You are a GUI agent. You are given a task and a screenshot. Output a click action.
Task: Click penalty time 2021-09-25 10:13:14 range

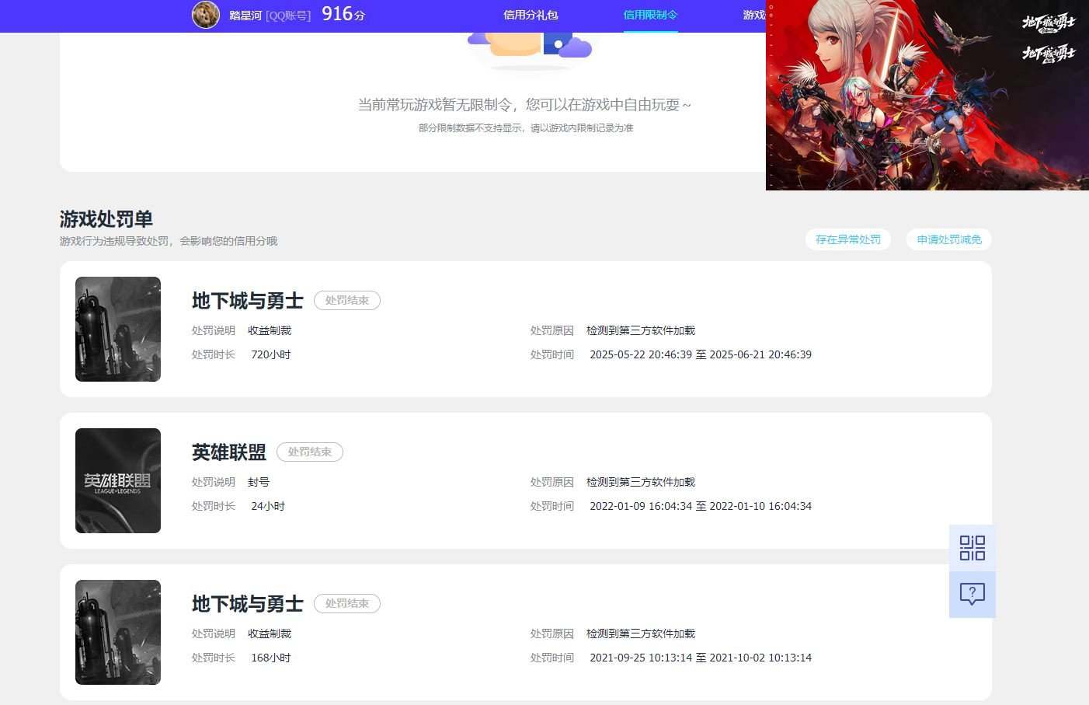pos(701,658)
